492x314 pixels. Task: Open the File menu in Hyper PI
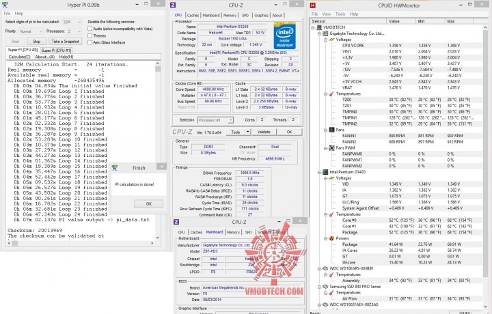point(7,14)
